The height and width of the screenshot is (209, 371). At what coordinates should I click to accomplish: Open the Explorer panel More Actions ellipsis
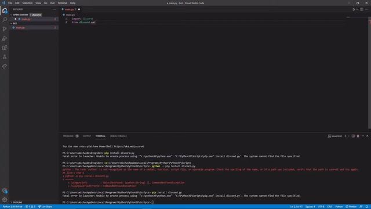54,9
